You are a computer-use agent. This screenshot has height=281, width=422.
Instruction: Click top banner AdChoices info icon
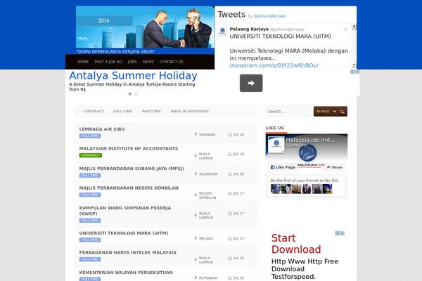(352, 72)
